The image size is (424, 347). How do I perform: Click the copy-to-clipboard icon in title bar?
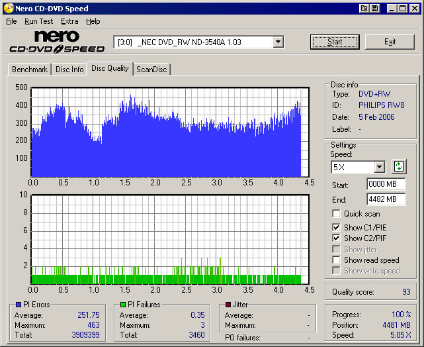364,9
